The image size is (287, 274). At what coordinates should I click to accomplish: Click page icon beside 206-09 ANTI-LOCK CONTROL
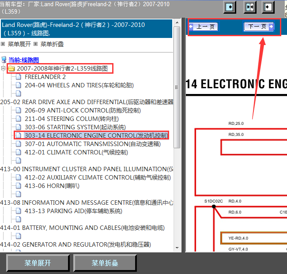tap(18, 110)
